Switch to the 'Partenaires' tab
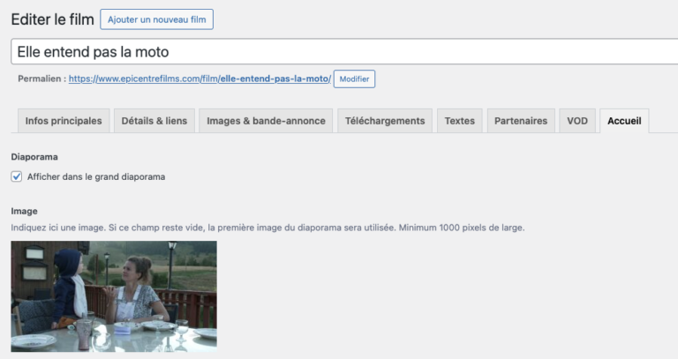 click(520, 121)
